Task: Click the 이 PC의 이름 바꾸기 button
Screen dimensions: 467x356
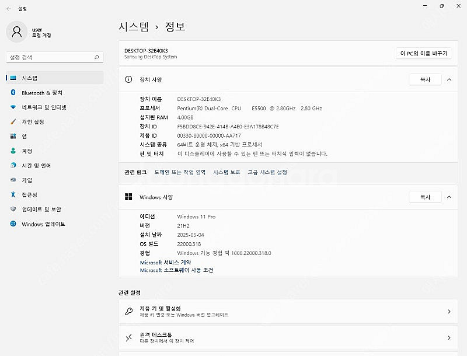Action: [x=424, y=53]
